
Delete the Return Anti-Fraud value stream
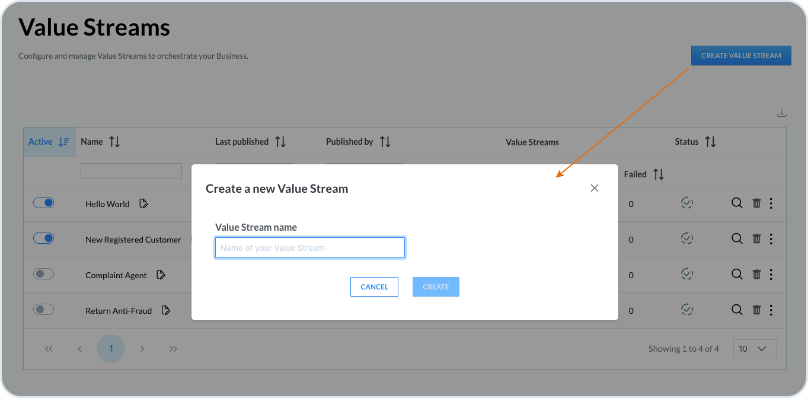tap(756, 310)
